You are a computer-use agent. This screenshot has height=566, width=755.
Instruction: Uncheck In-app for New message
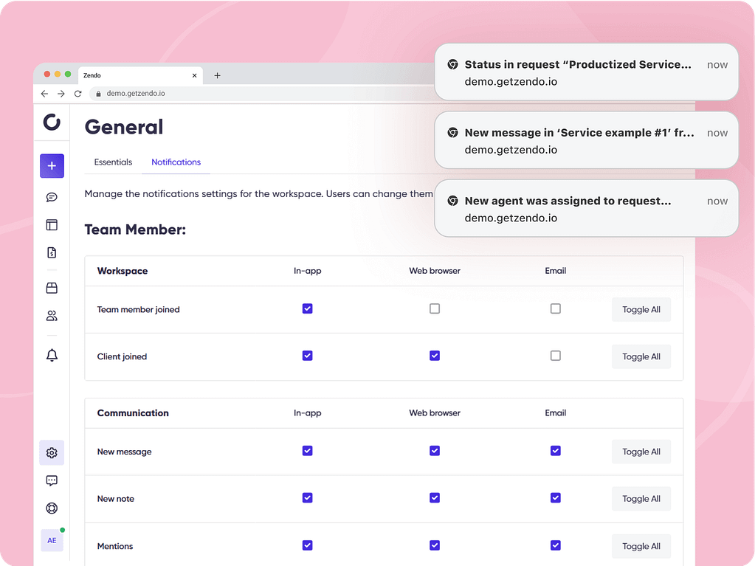click(308, 450)
